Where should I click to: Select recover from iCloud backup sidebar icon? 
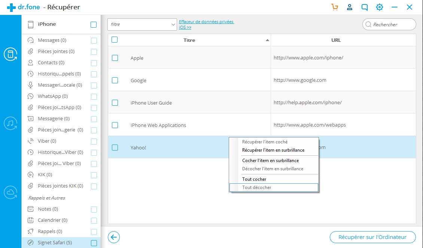click(x=10, y=192)
